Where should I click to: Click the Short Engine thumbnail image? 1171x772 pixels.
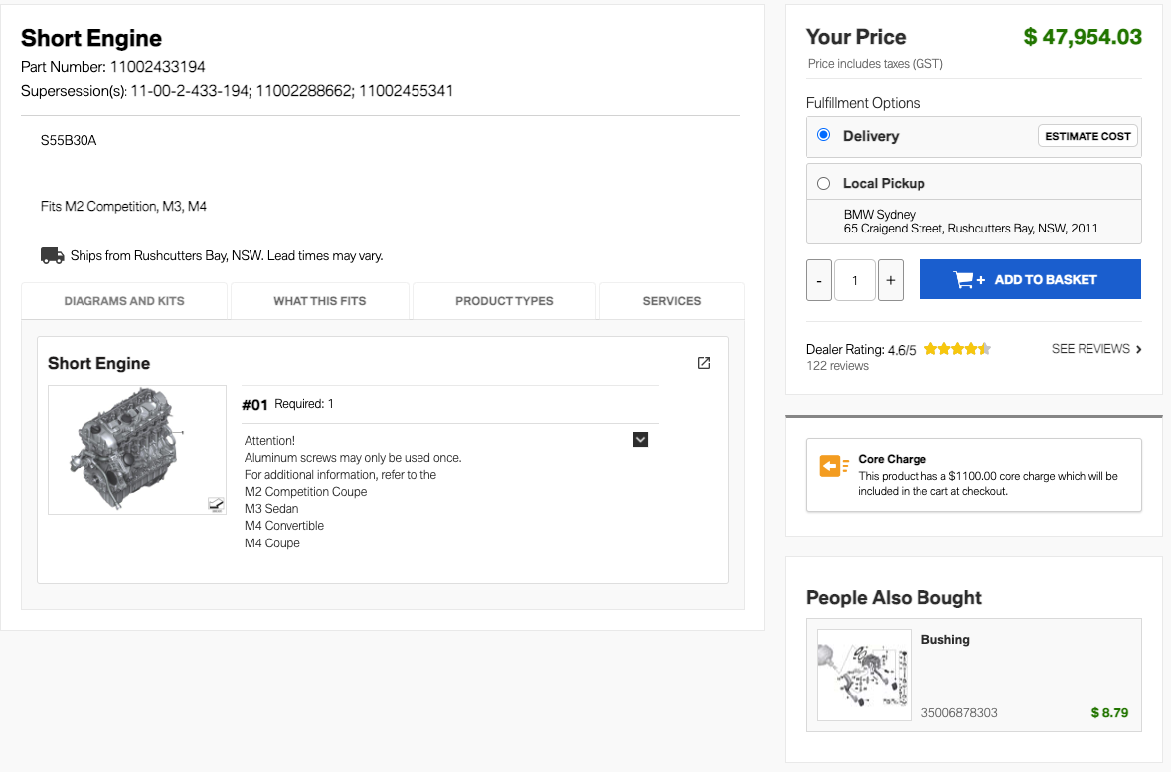pos(137,449)
